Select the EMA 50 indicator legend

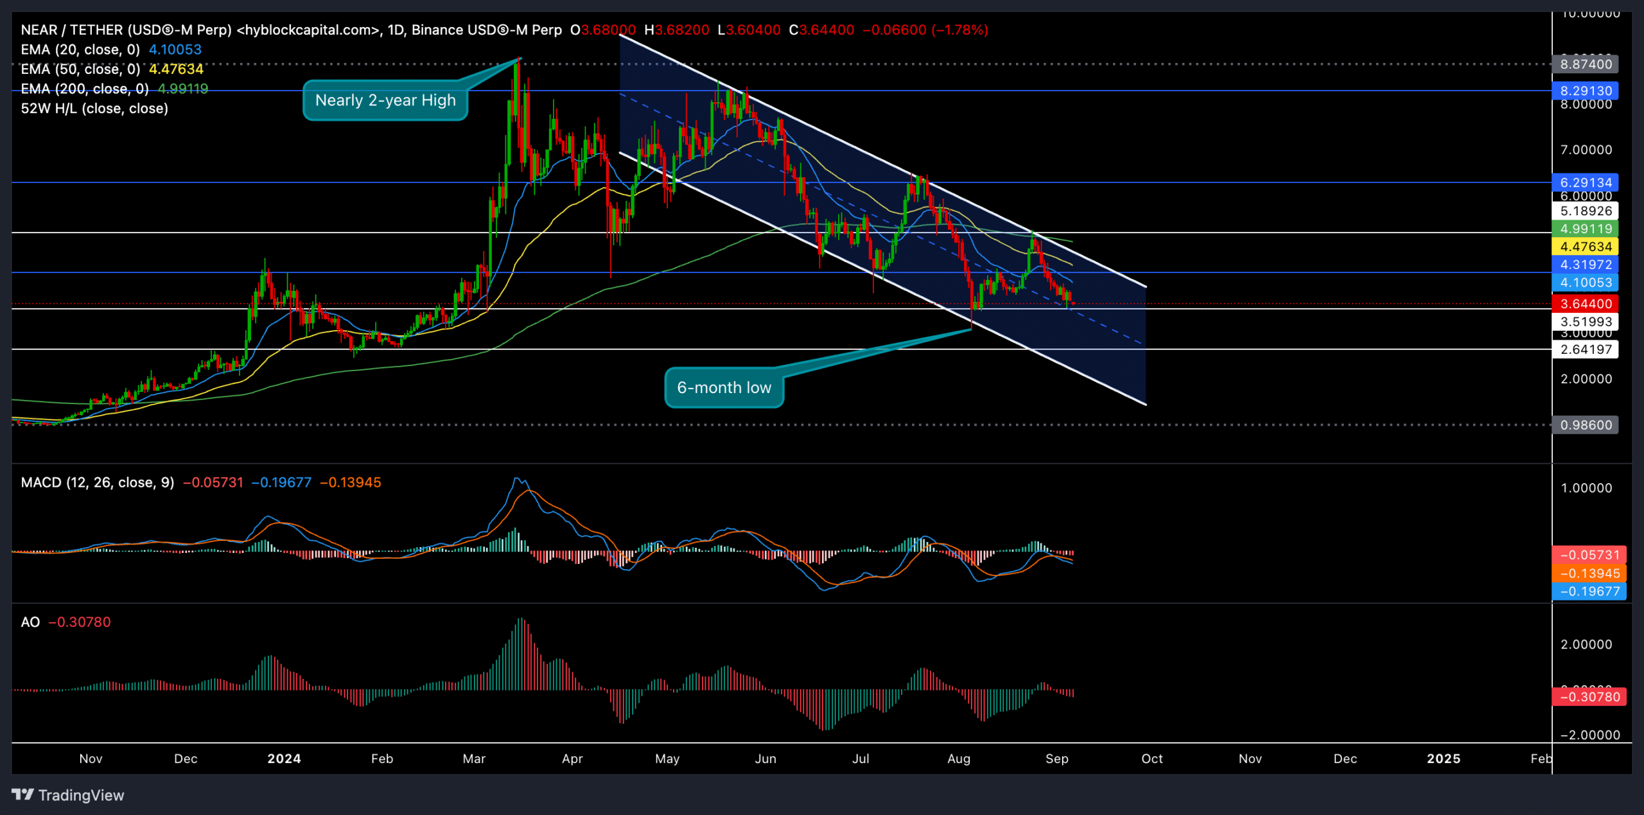(80, 69)
